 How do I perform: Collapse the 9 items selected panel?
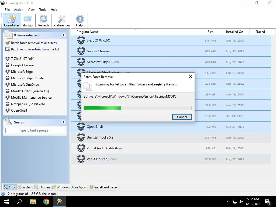point(64,35)
